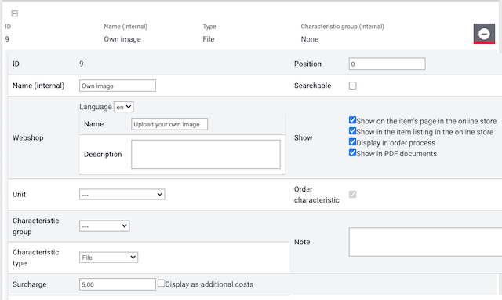This screenshot has width=502, height=300.
Task: Click the Surcharge field showing 5,00
Action: click(118, 284)
